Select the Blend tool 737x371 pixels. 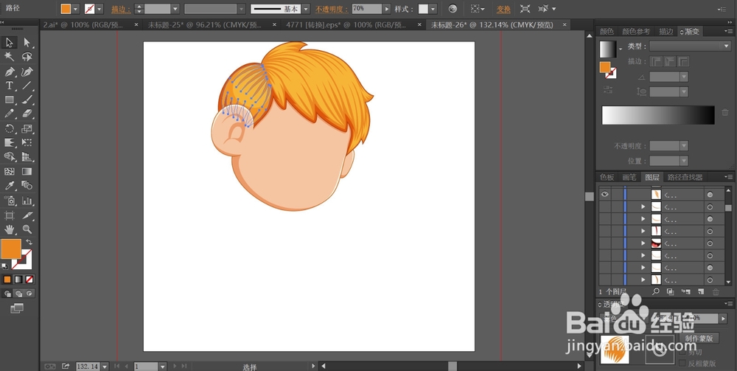(27, 186)
